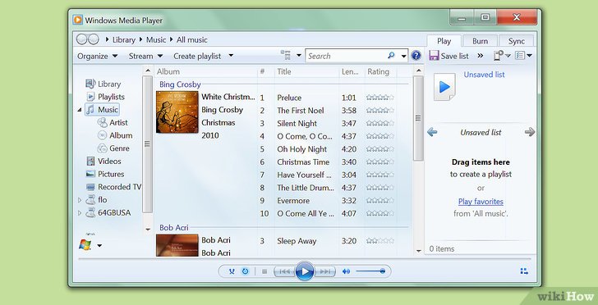Image resolution: width=598 pixels, height=305 pixels.
Task: Open Media Guide Windows logo button
Action: pyautogui.click(x=85, y=245)
